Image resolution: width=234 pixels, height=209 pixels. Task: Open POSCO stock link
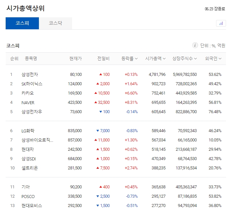tap(28, 196)
